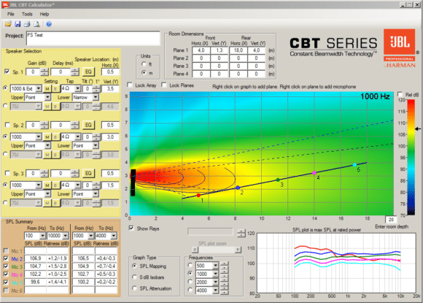The height and width of the screenshot is (303, 423).
Task: Click Plane 1 Rear Horz. (X) 18,0 field
Action: click(x=238, y=50)
